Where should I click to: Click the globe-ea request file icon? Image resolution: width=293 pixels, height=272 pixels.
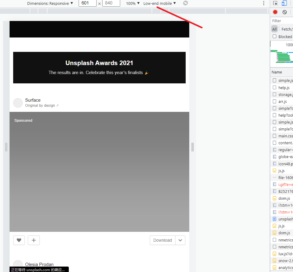point(274,157)
